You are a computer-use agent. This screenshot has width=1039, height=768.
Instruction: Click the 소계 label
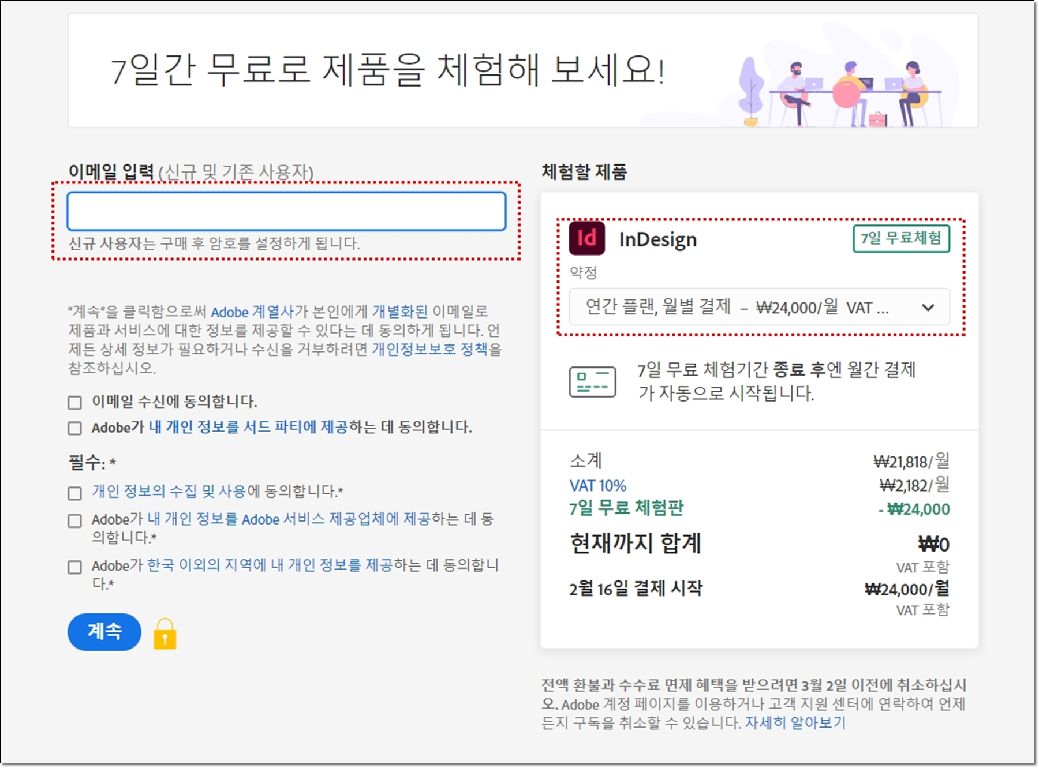point(585,460)
